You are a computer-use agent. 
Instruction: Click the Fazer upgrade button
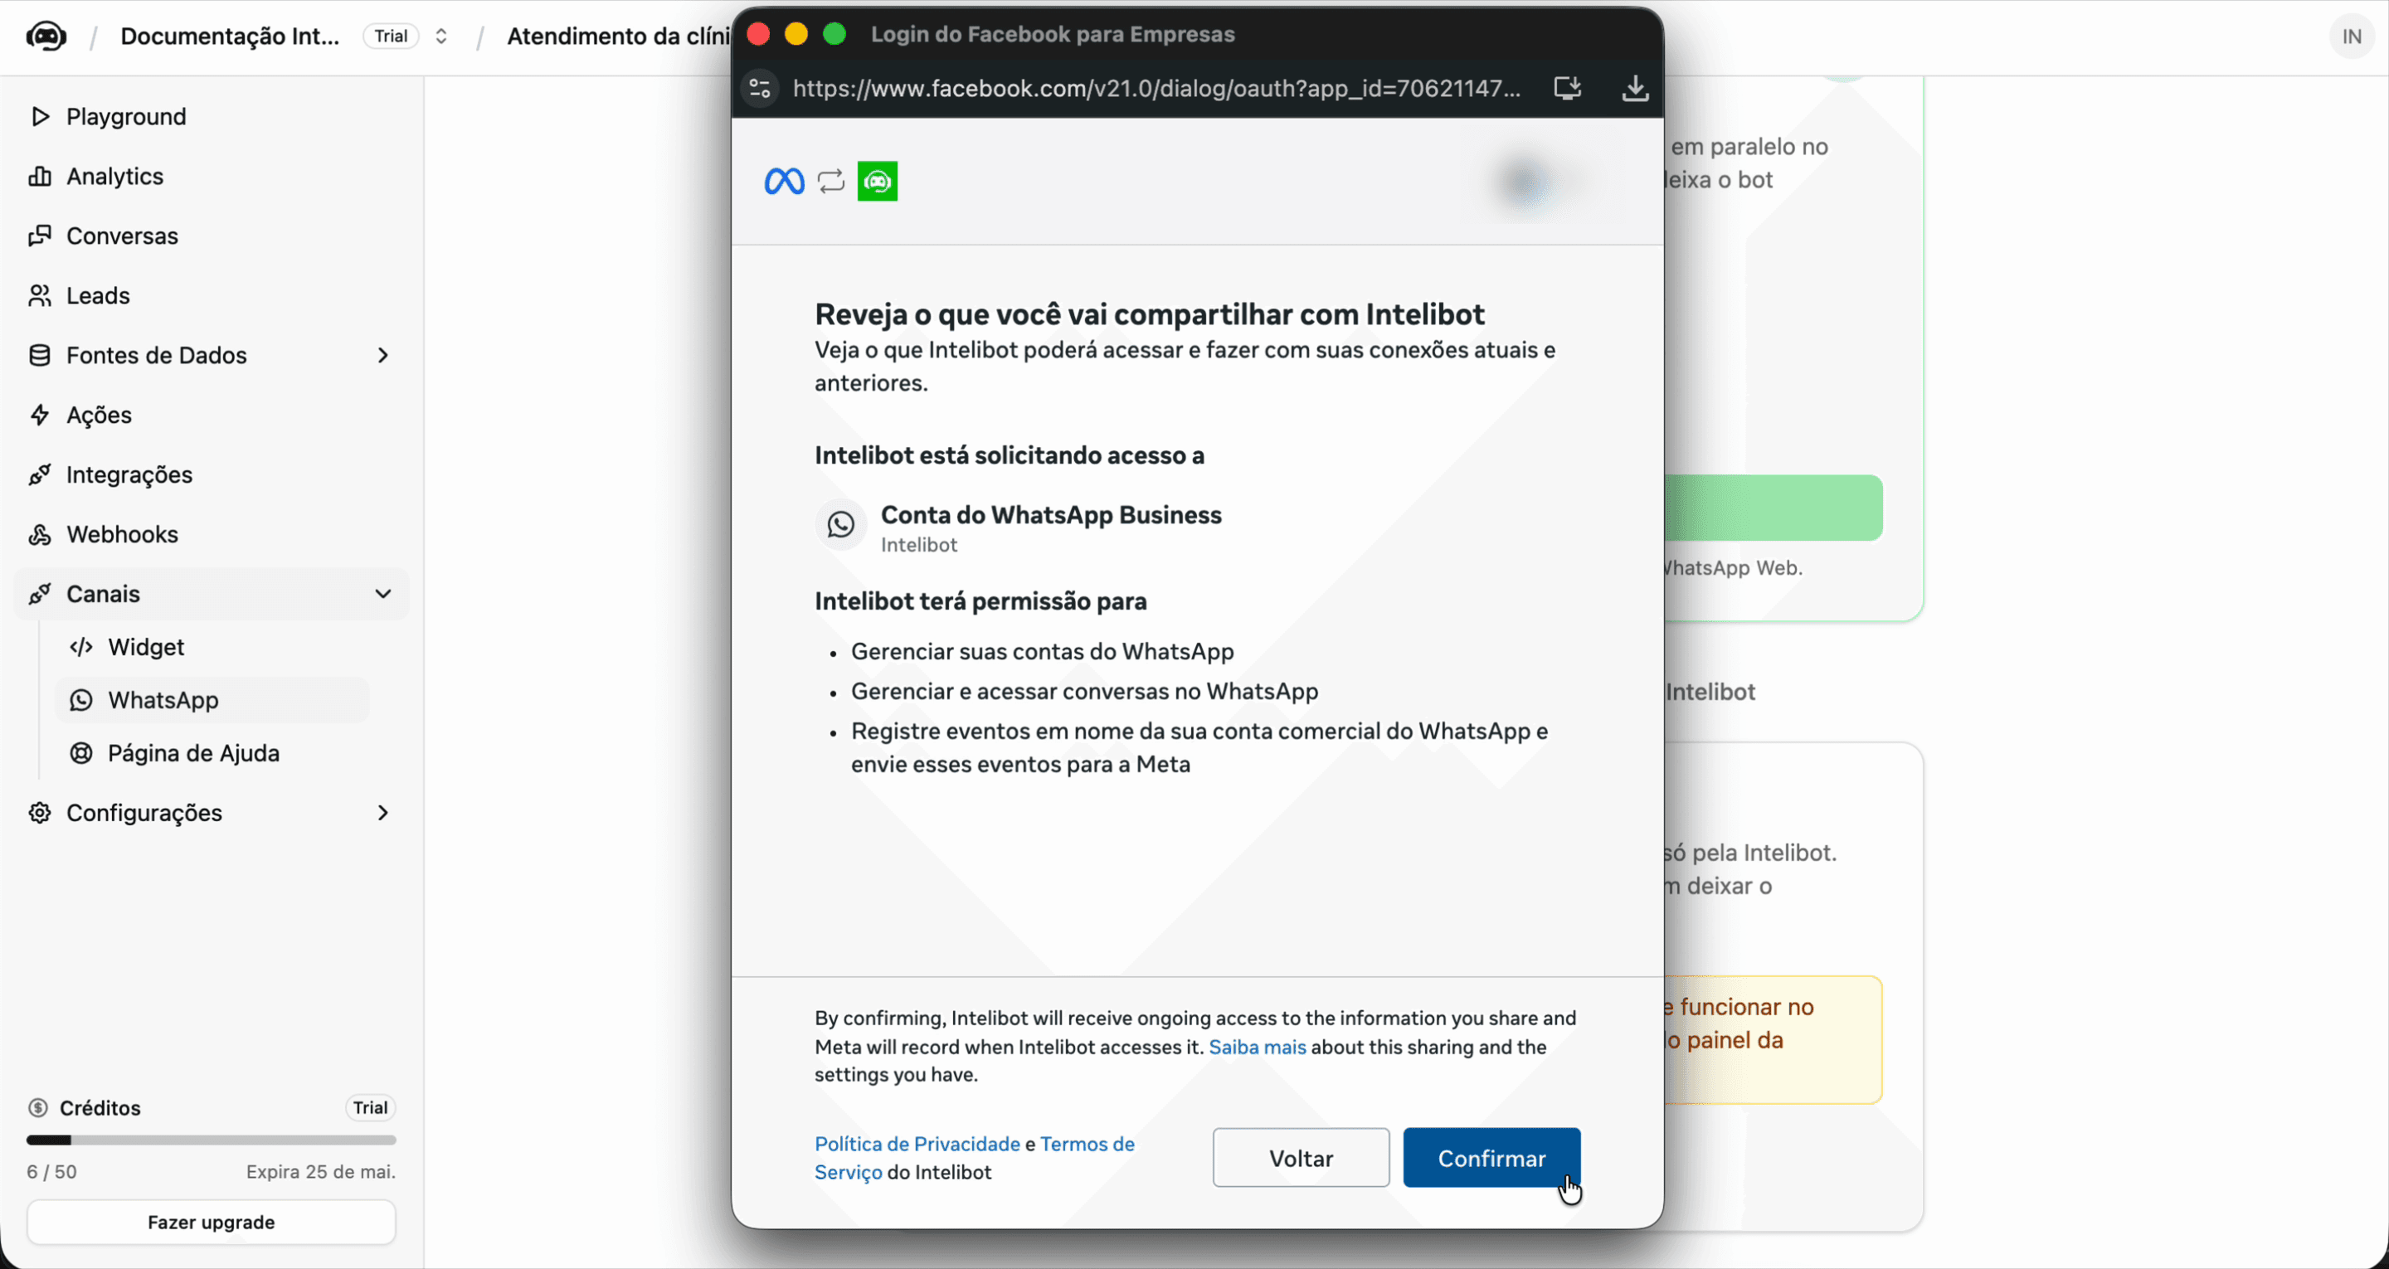[212, 1223]
